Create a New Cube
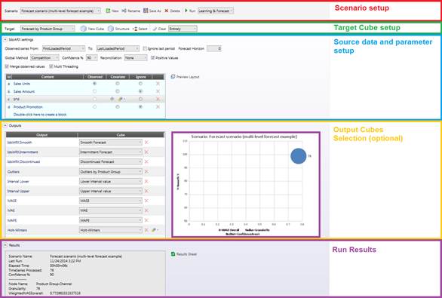Screen dimensions: 442x298 point(92,29)
